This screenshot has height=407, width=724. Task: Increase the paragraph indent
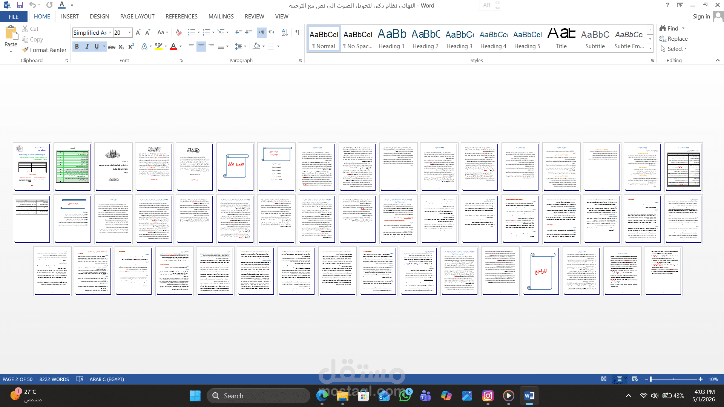pos(248,32)
